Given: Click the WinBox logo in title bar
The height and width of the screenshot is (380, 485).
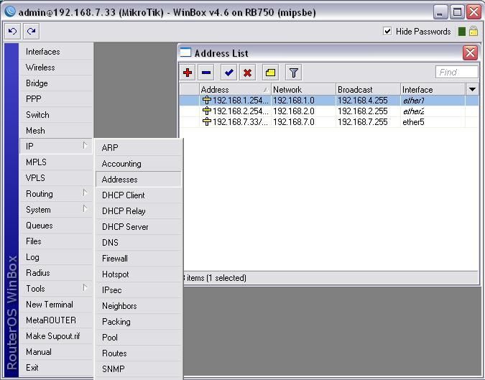Looking at the screenshot, I should click(x=11, y=11).
